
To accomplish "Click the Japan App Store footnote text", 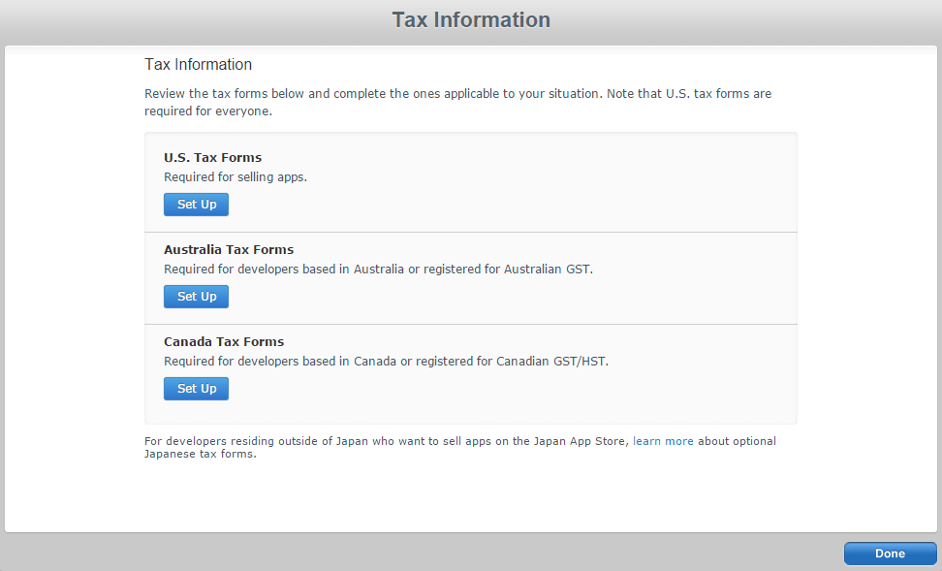I will click(x=388, y=441).
